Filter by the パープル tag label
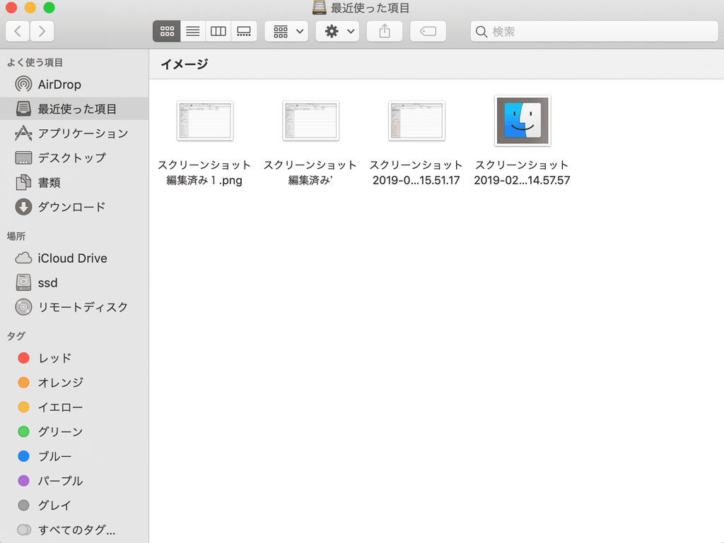Viewport: 724px width, 543px height. point(61,481)
